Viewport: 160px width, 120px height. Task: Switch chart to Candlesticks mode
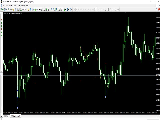click(46, 10)
